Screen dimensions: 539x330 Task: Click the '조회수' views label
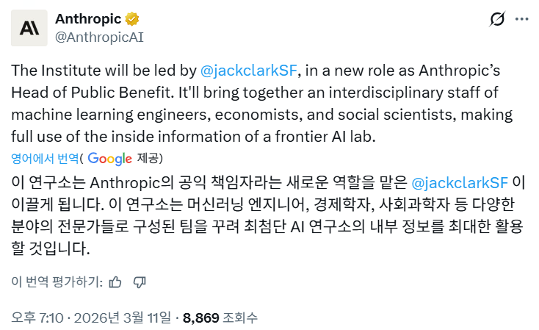(240, 318)
